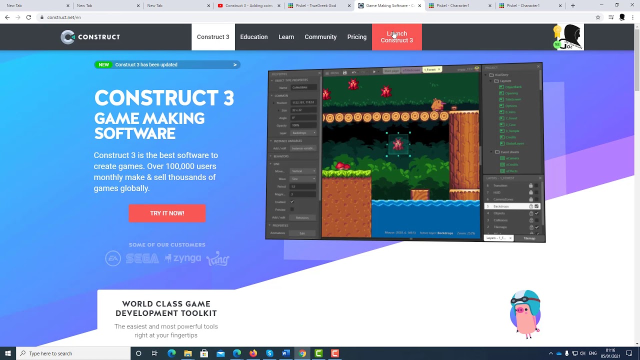Open the OneDrive cloud tray icon
Screen dimensions: 640x360
coord(559,353)
